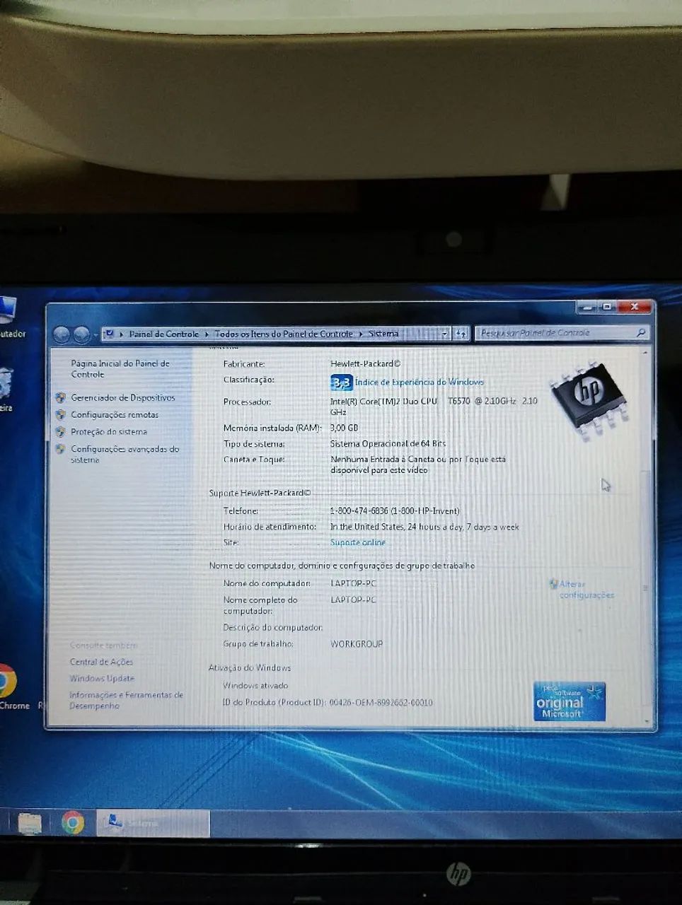Image resolution: width=682 pixels, height=905 pixels.
Task: Open Índice de Experiência do Windows link
Action: tap(419, 382)
